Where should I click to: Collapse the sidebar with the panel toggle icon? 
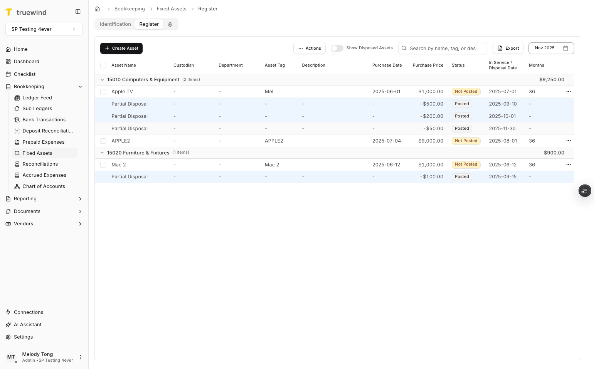coord(78,12)
